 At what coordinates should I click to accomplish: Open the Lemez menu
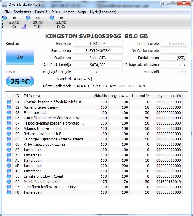pyautogui.click(x=69, y=12)
